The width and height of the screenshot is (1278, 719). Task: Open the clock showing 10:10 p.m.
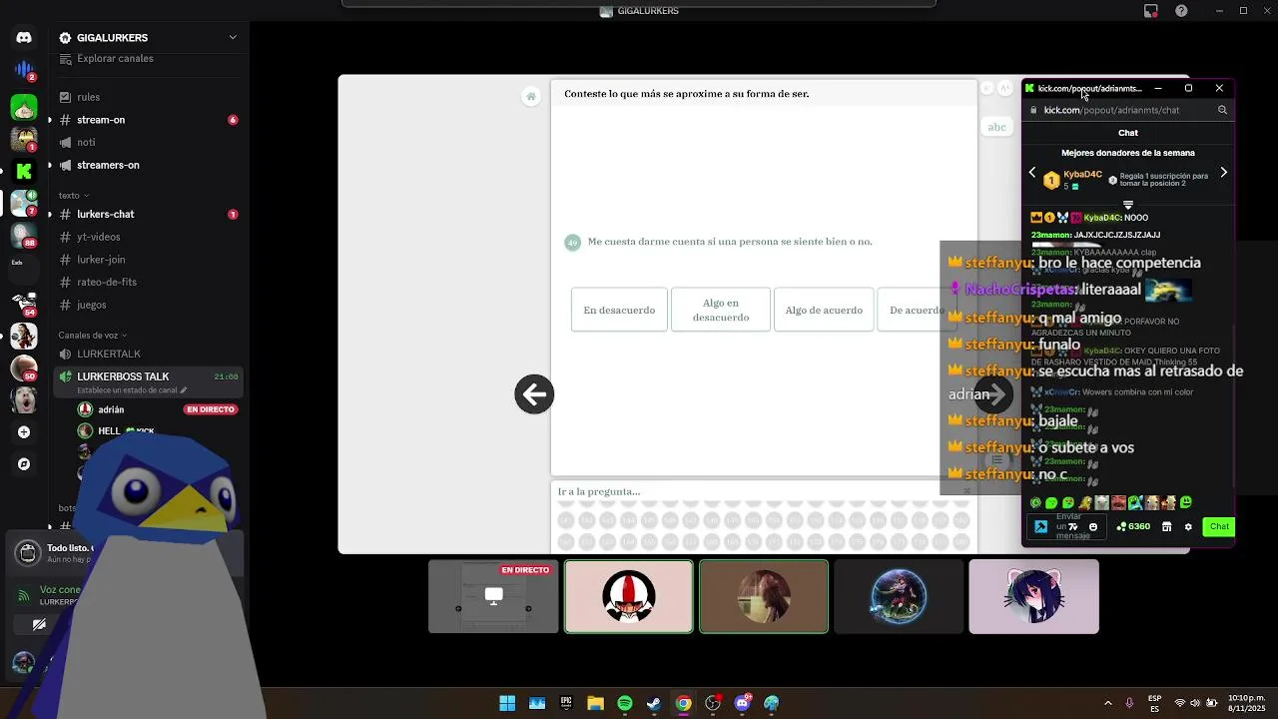click(1246, 703)
